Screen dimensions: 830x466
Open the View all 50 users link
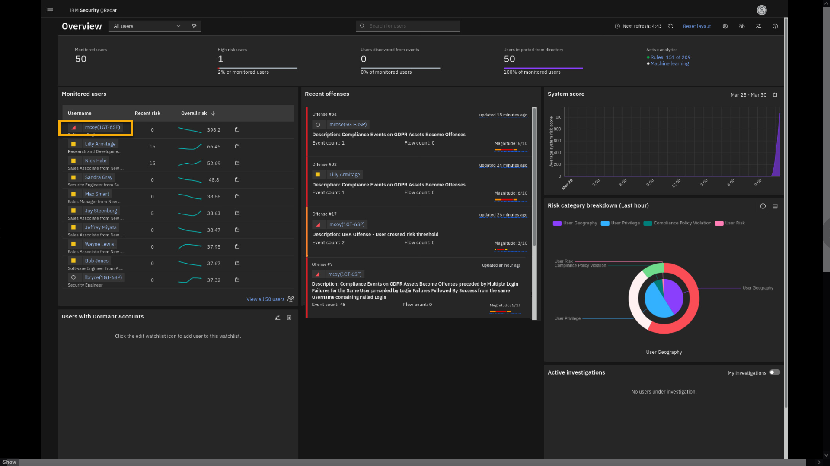pos(265,299)
